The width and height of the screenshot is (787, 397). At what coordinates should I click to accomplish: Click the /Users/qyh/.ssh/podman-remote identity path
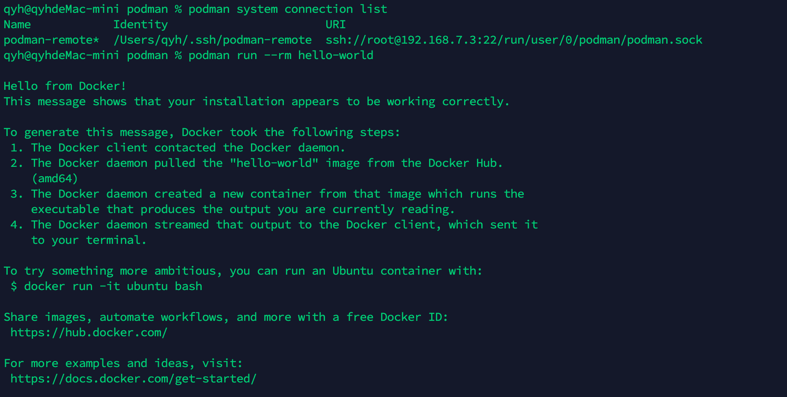point(212,40)
